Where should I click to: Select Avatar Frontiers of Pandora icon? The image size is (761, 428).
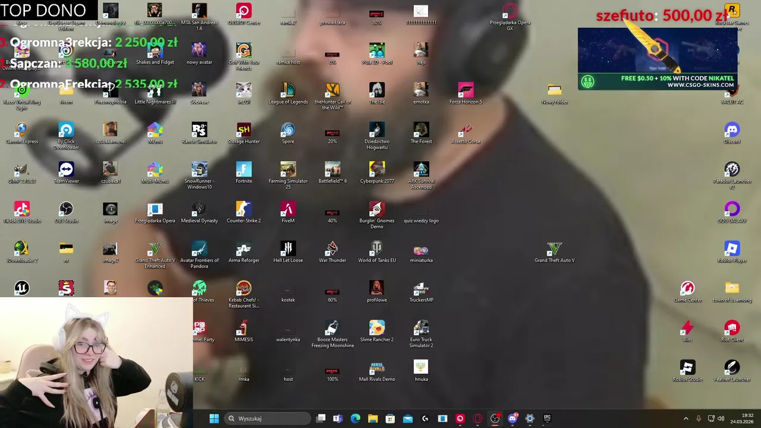(199, 255)
